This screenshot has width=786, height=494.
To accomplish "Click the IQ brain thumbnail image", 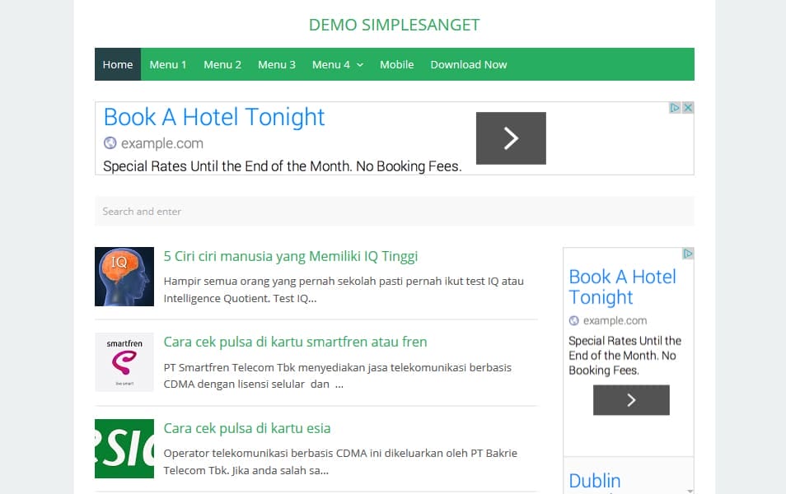I will (x=124, y=276).
